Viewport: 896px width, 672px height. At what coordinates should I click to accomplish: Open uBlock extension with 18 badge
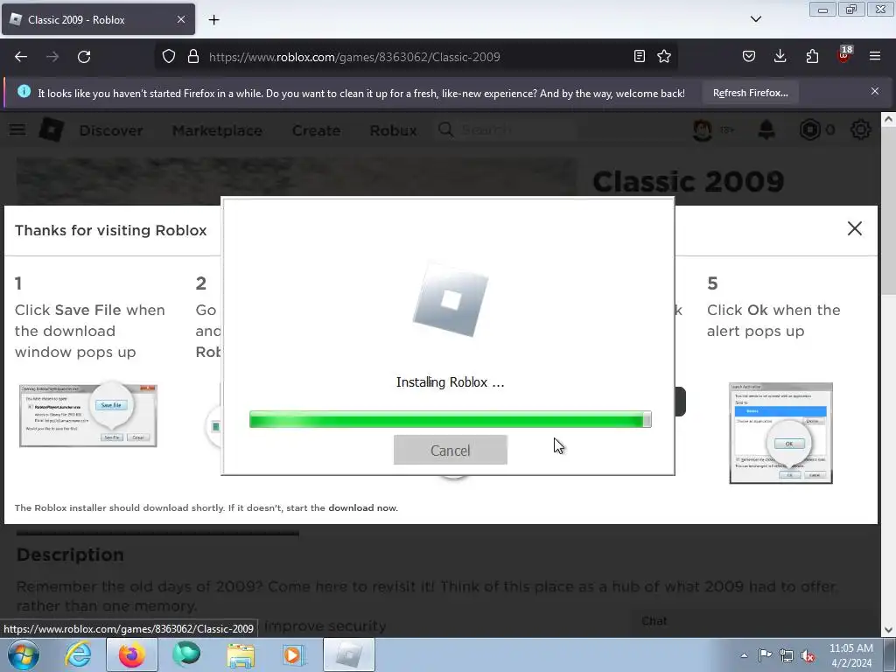coord(844,55)
